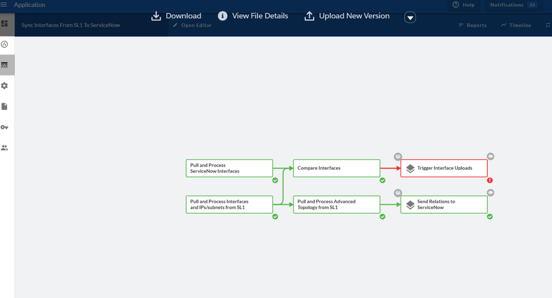Open Notifications with 22 badge
Screen dimensions: 552x298
pyautogui.click(x=513, y=5)
